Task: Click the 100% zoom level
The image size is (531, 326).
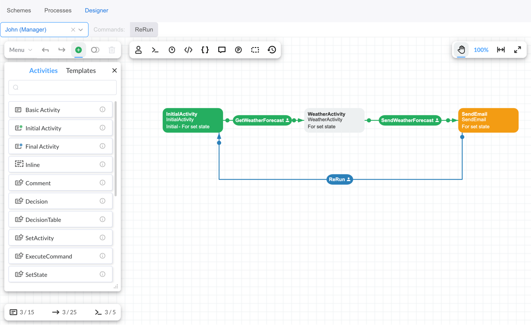Action: click(x=481, y=50)
